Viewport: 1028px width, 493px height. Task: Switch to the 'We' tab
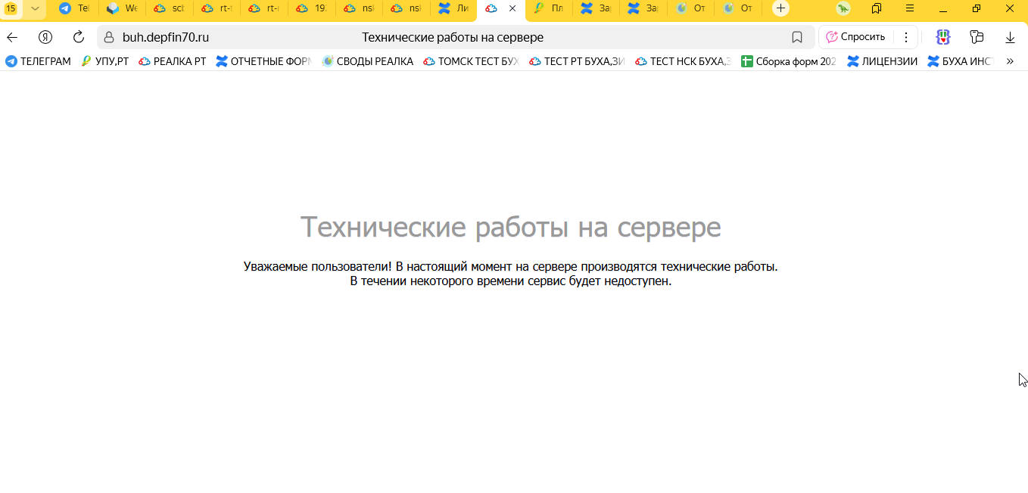tap(122, 8)
